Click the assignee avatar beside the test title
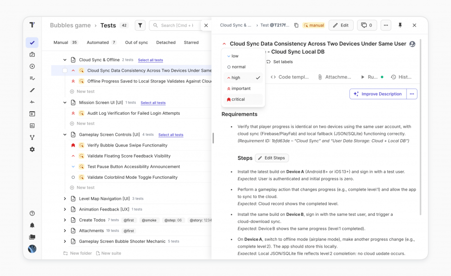This screenshot has width=451, height=276. (x=412, y=44)
